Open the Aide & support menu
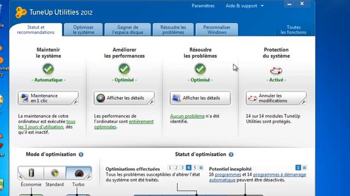Viewport: 350px width, 196px height. [241, 6]
